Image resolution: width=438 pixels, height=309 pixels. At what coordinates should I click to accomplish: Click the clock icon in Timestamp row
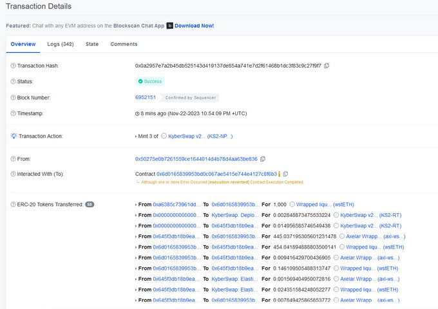click(137, 114)
